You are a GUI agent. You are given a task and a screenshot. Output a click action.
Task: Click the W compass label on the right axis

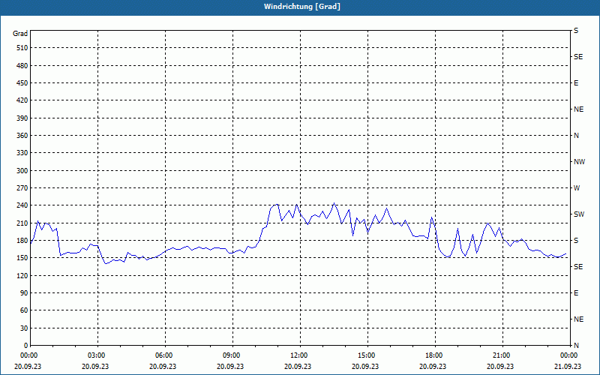pyautogui.click(x=577, y=188)
